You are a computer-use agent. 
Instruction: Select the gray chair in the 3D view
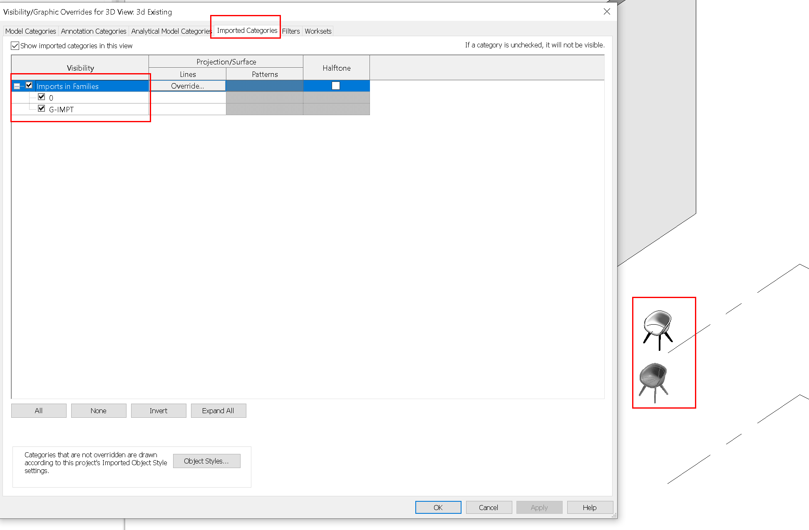(654, 382)
